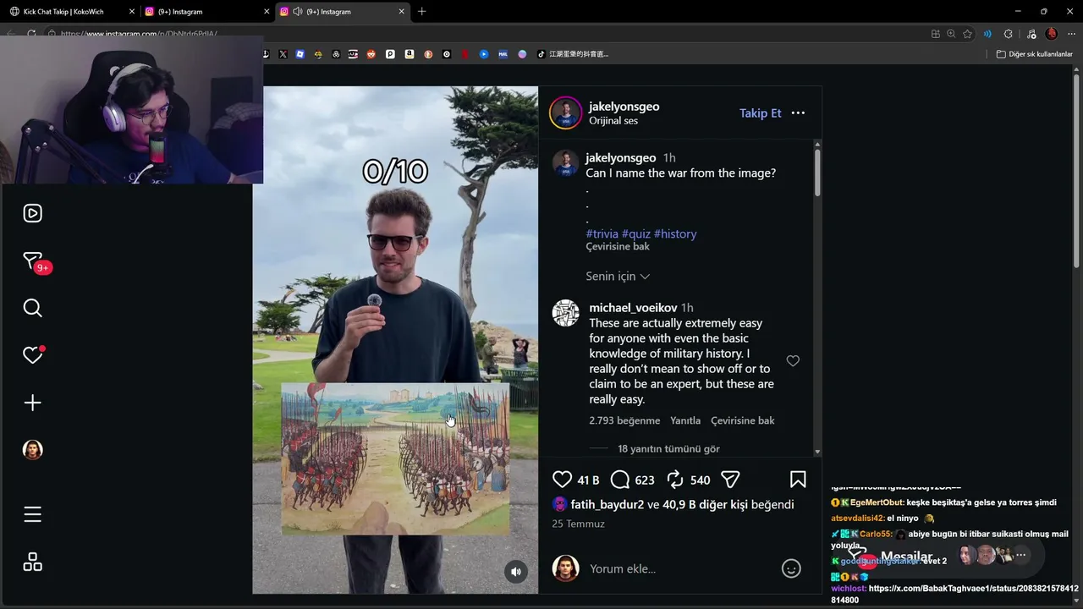Open notifications heart icon in the sidebar
The image size is (1083, 609).
pos(33,355)
